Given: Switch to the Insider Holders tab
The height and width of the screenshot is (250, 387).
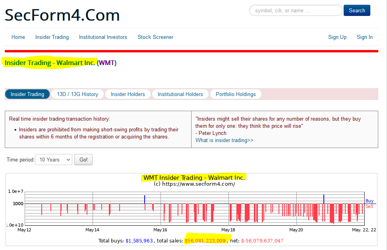Looking at the screenshot, I should [128, 94].
